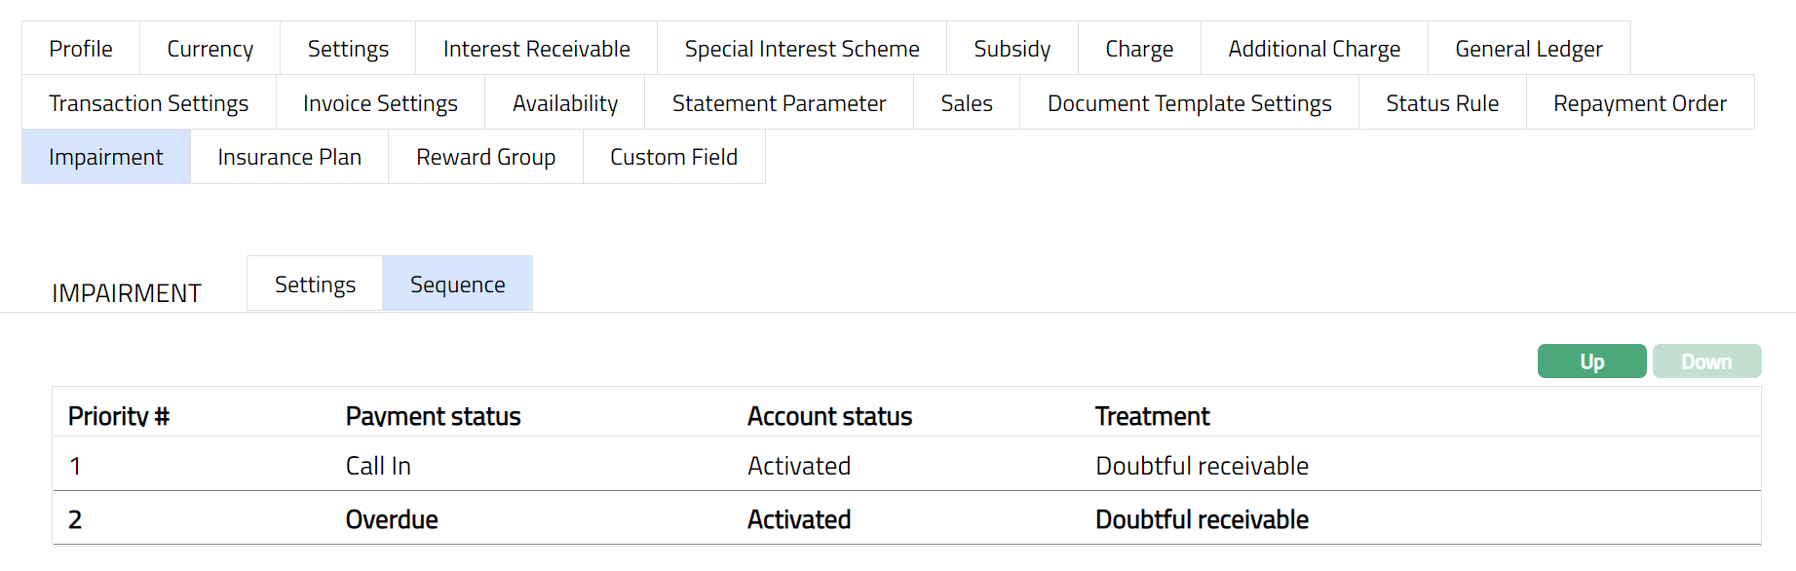Open the Custom Field tab
The image size is (1796, 571).
[x=673, y=157]
